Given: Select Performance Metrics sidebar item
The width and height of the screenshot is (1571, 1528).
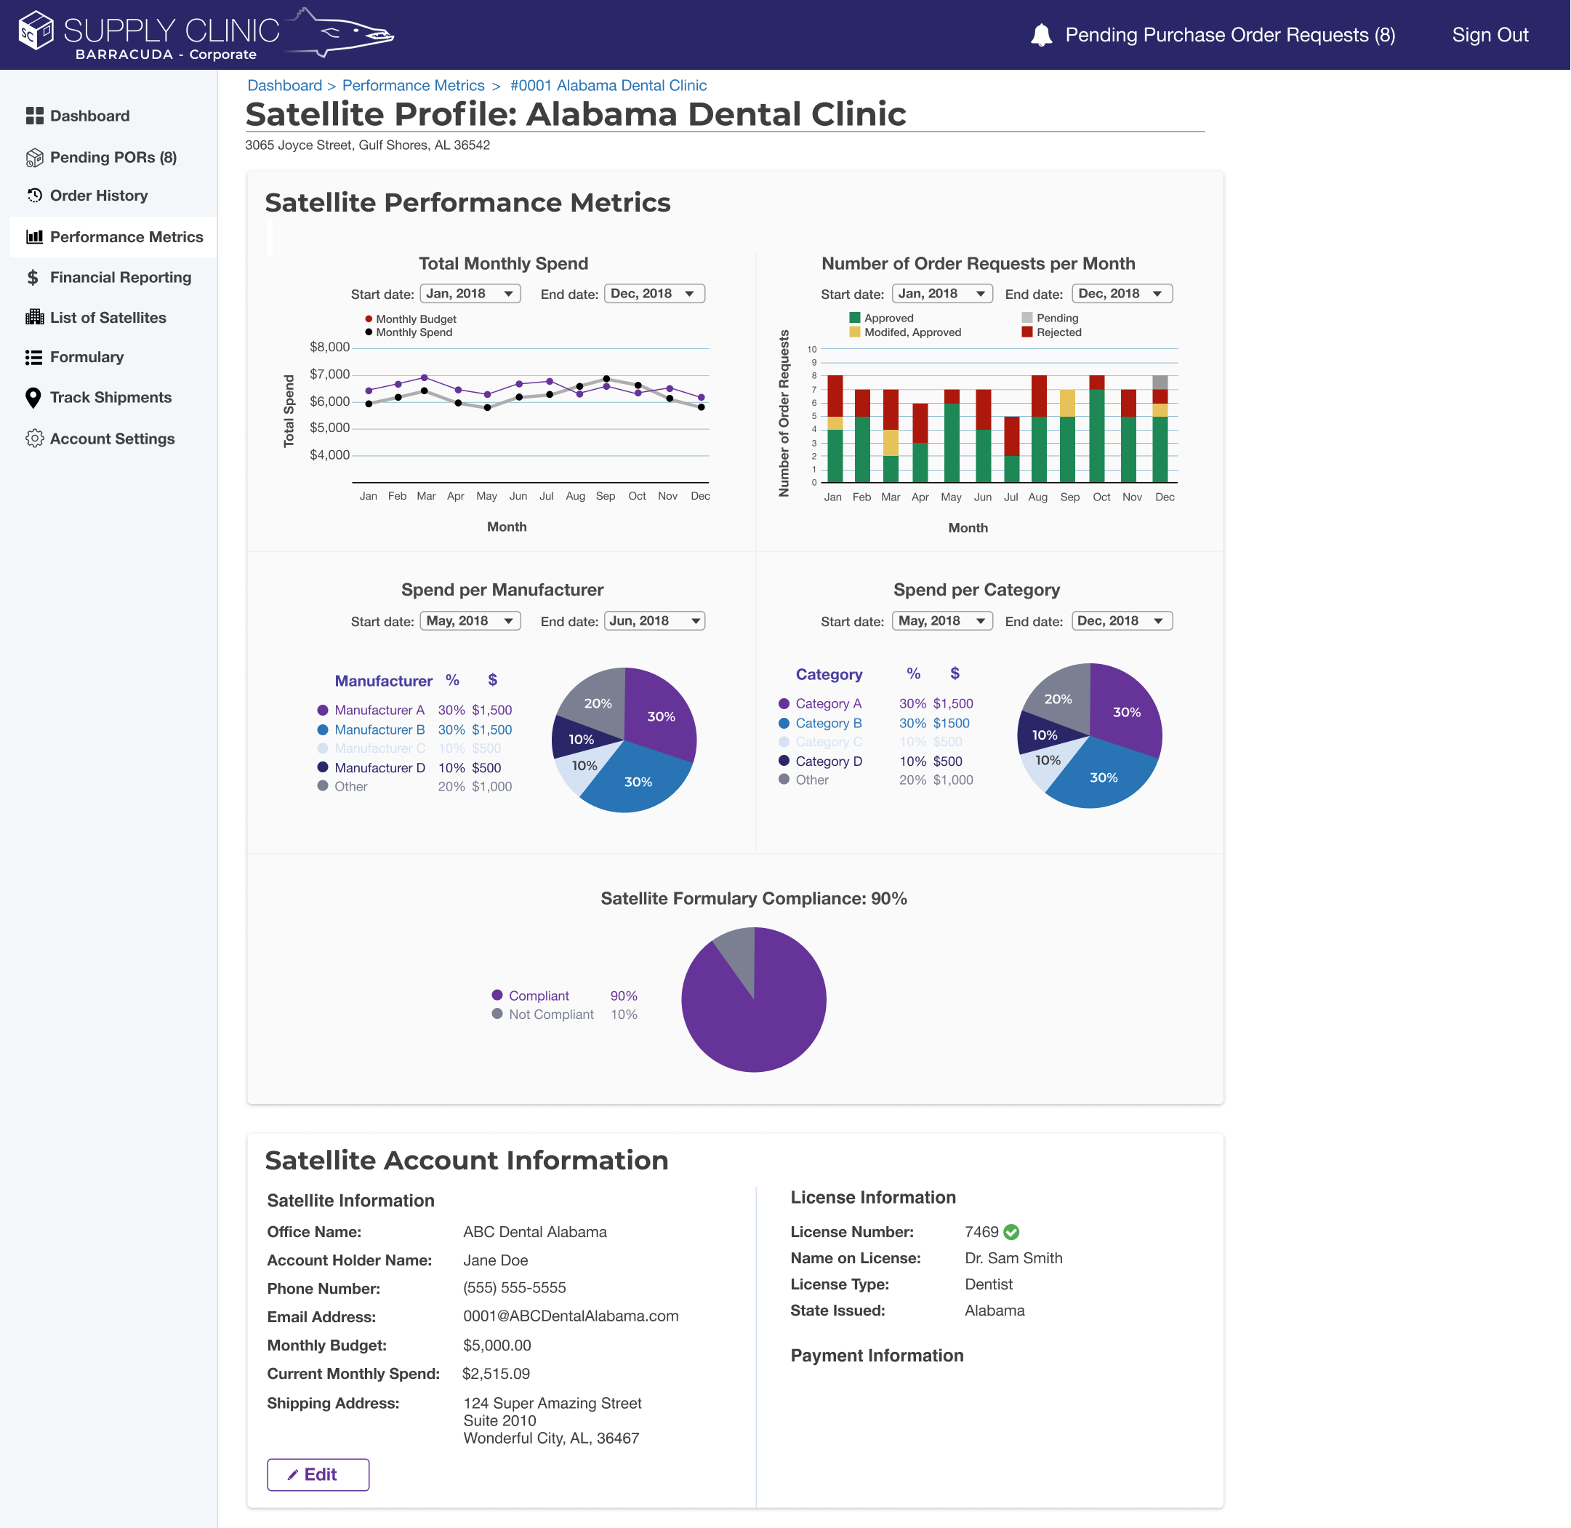Looking at the screenshot, I should coord(113,237).
